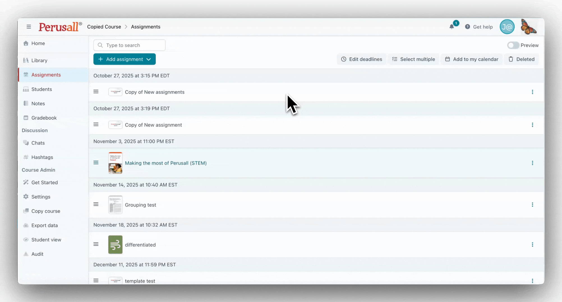The height and width of the screenshot is (302, 562).
Task: Open the Students page
Action: [x=42, y=89]
